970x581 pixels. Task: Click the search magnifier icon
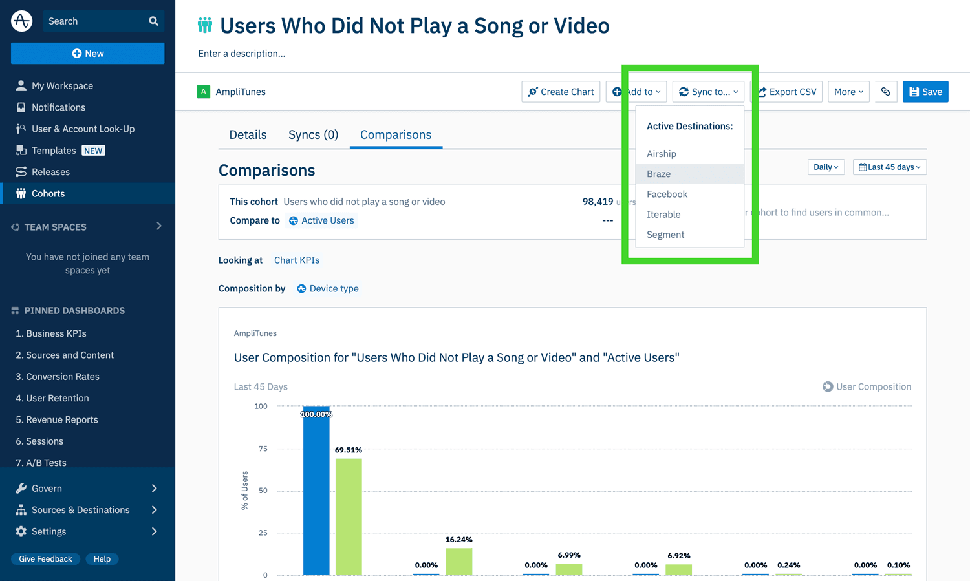(x=153, y=21)
